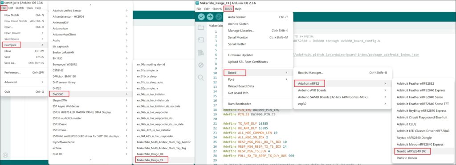Expand esp32 board group
This screenshot has width=456, height=165.
coord(342,104)
